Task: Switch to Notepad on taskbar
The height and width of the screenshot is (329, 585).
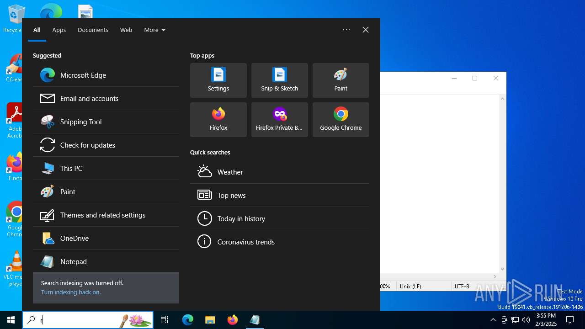Action: click(x=255, y=320)
